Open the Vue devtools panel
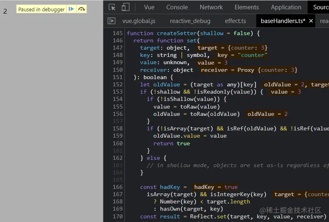The image size is (329, 222). [x=149, y=7]
